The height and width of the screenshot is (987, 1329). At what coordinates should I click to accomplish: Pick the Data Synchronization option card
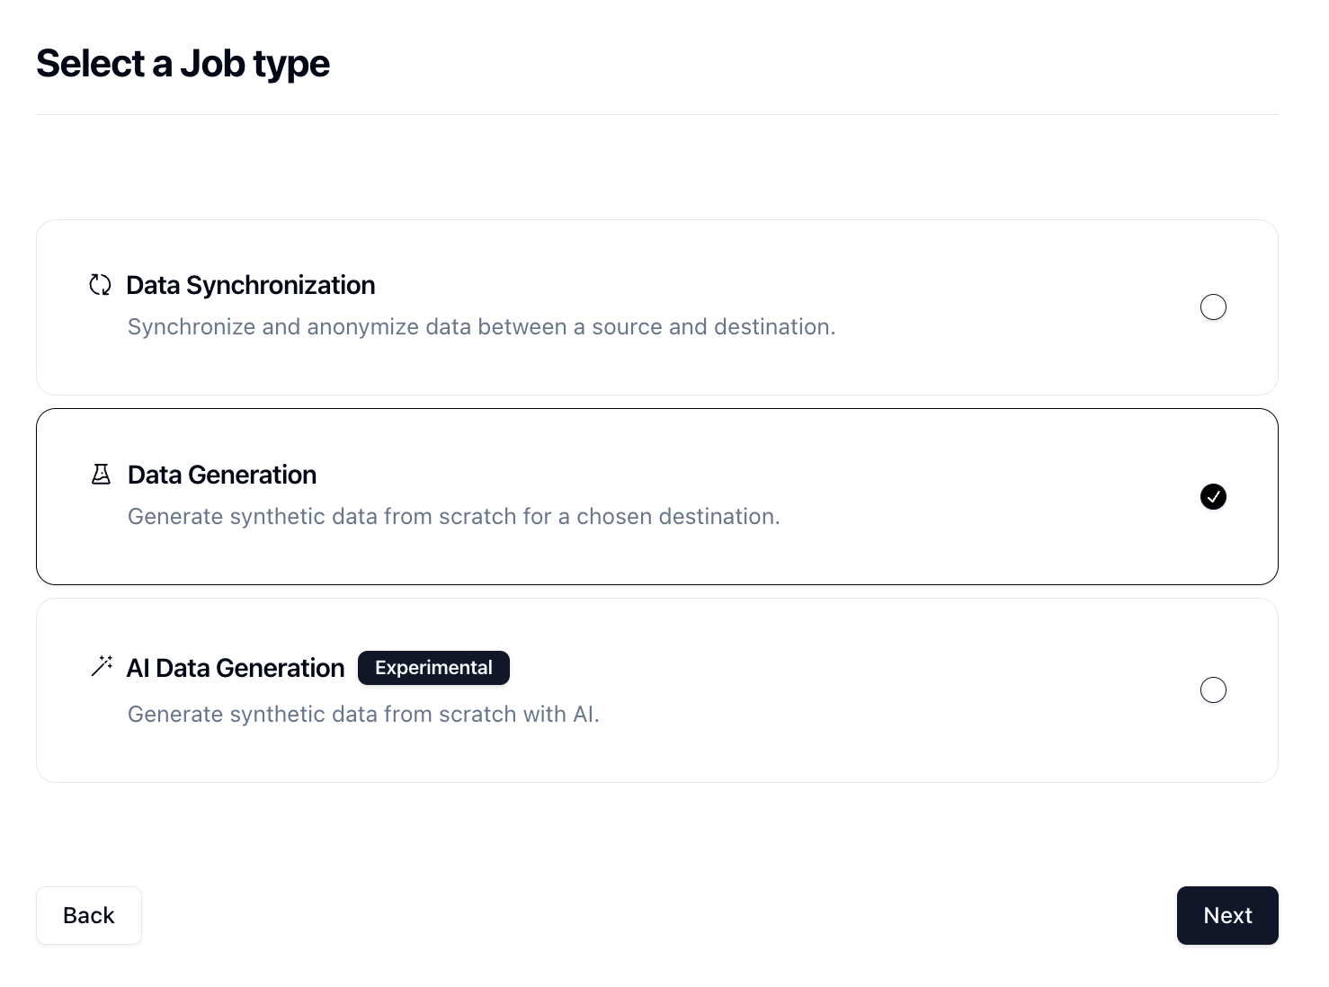[657, 307]
